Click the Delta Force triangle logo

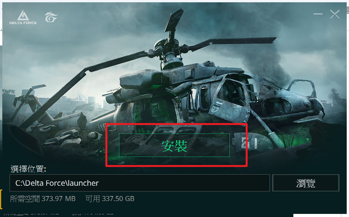(23, 15)
